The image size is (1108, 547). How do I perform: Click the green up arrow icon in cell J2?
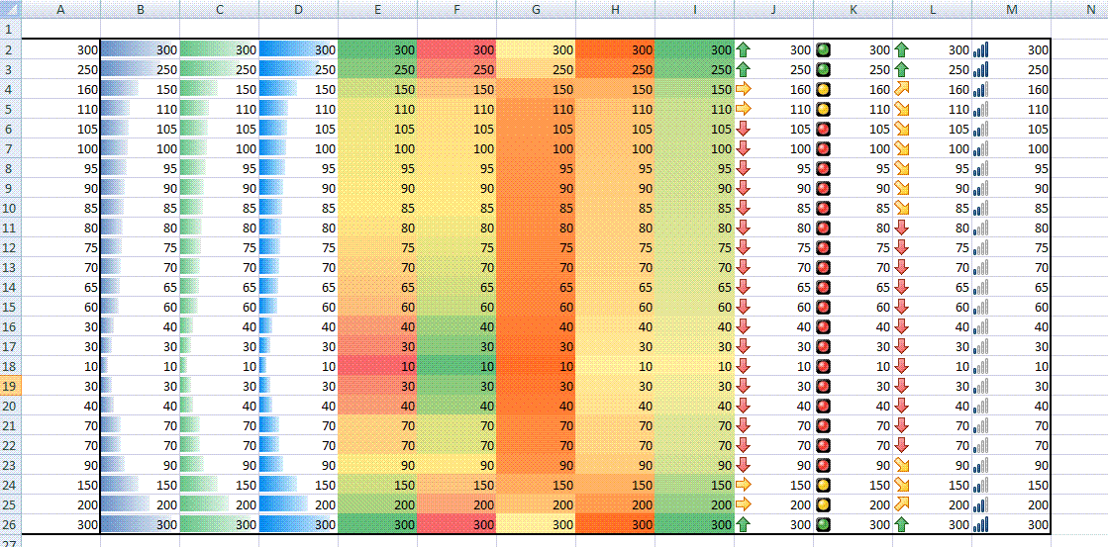click(x=744, y=49)
